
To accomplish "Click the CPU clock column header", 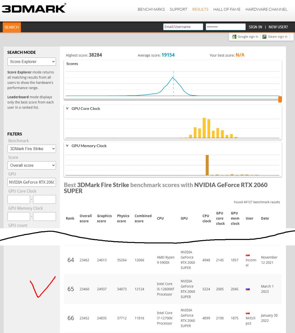I will coord(207,218).
